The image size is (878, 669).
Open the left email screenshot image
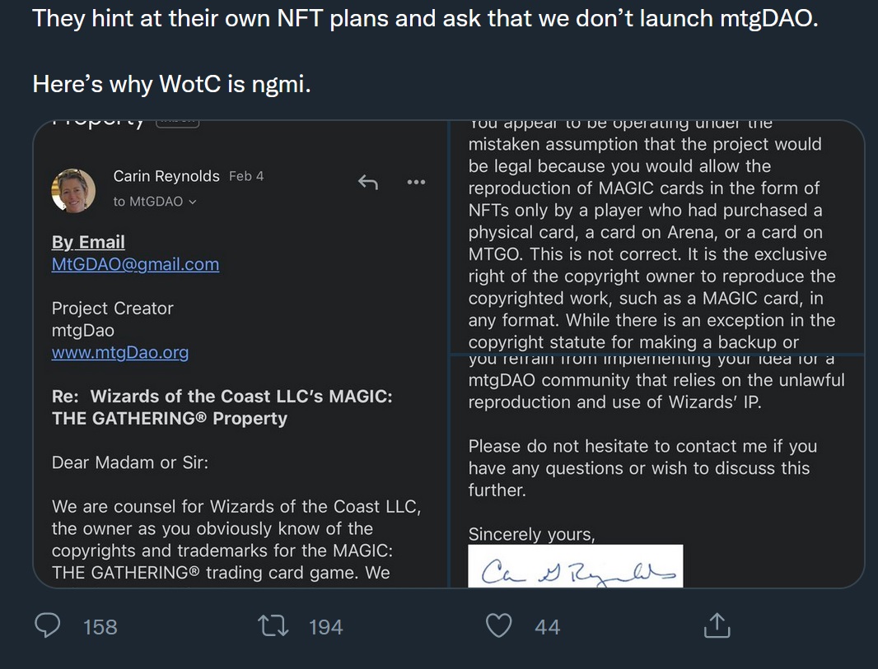tap(241, 354)
